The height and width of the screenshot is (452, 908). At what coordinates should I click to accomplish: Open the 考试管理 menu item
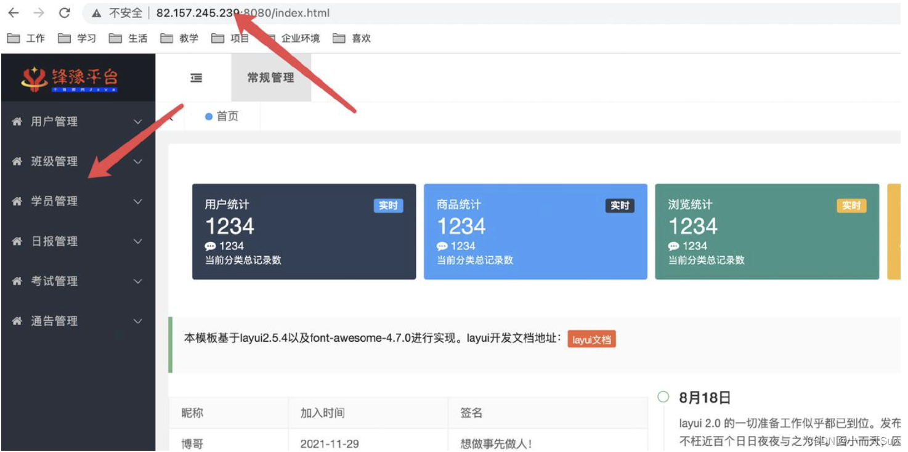[x=78, y=281]
